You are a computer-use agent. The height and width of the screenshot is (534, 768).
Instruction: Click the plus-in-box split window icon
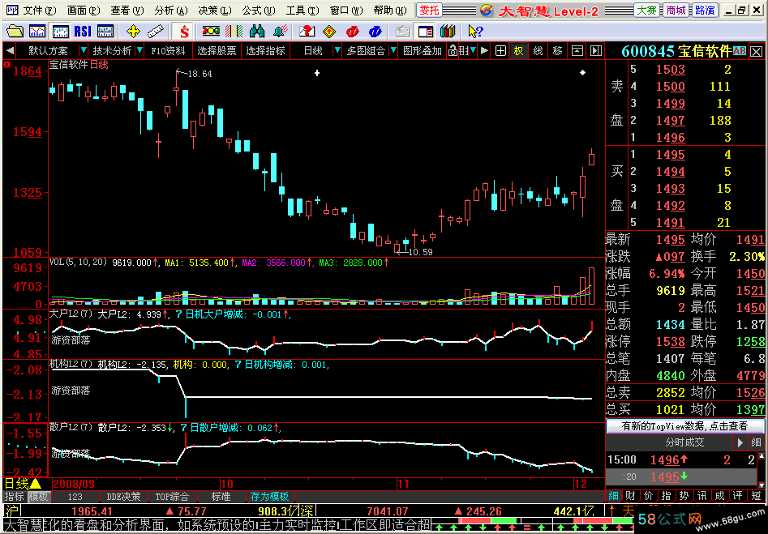click(500, 50)
